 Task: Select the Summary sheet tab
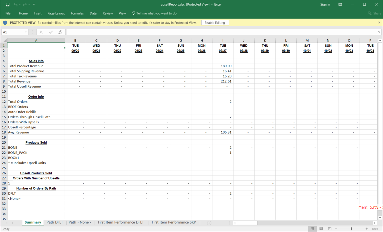tap(33, 222)
